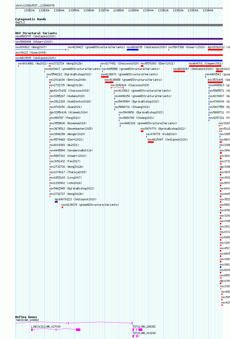Viewport: 230px width, 339px height.
Task: Open variant nsv3385267 (Audano2019)
Action: [x=67, y=96]
